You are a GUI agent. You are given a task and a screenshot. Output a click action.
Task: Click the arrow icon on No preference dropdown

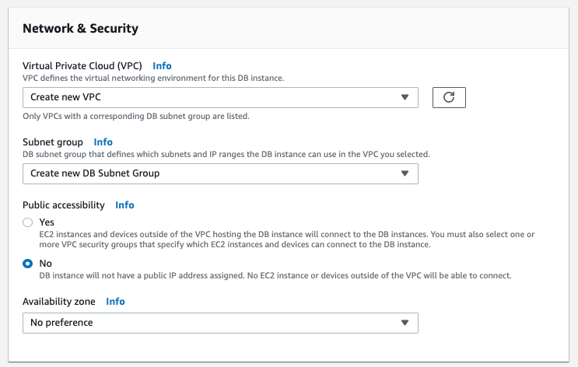click(405, 323)
